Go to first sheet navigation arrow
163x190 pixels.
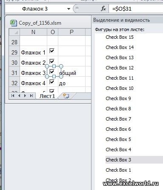pos(13,96)
